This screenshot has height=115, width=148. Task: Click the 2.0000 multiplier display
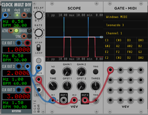click(16, 73)
